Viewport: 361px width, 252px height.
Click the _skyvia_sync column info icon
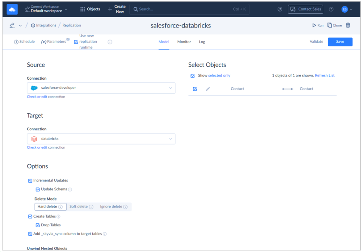coord(105,234)
